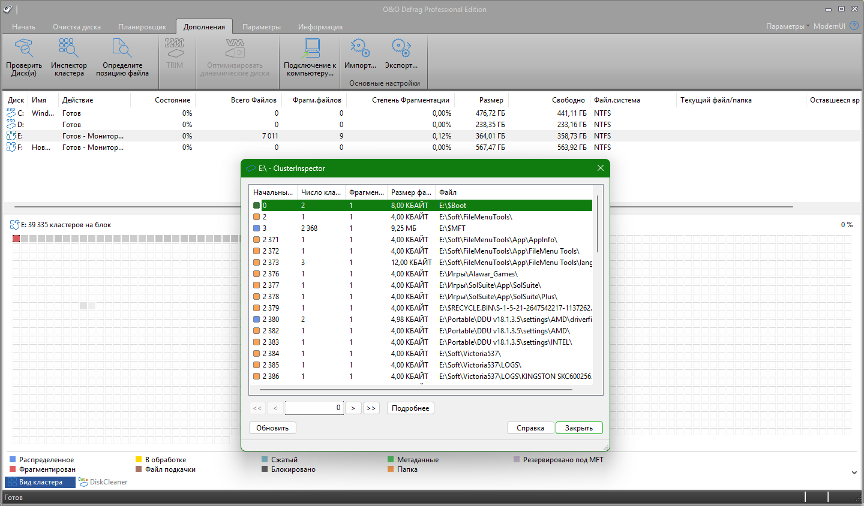Click the Determine file position (Определите позицию файла) icon
Image resolution: width=864 pixels, height=506 pixels.
coord(122,49)
